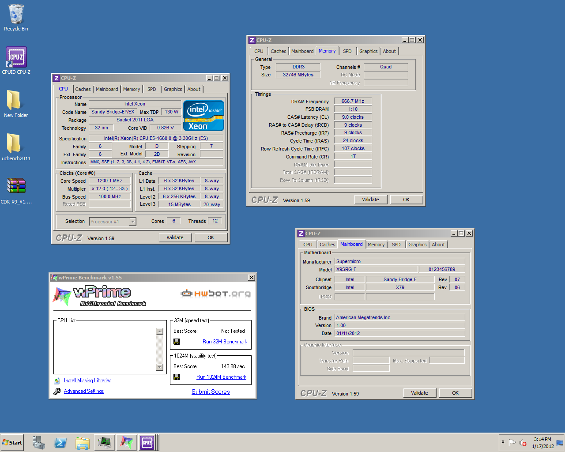Open Server Manager from the taskbar

point(39,442)
